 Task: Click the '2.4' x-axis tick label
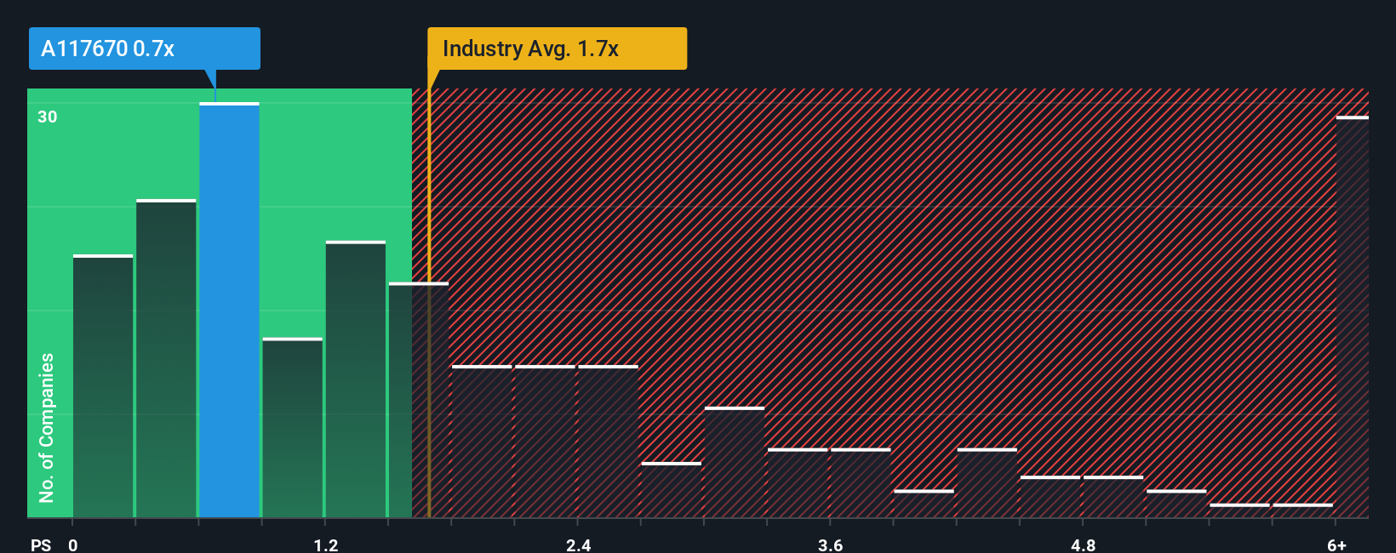tap(578, 544)
